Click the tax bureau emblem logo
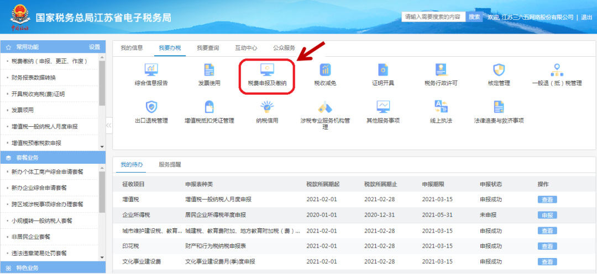 tap(19, 17)
